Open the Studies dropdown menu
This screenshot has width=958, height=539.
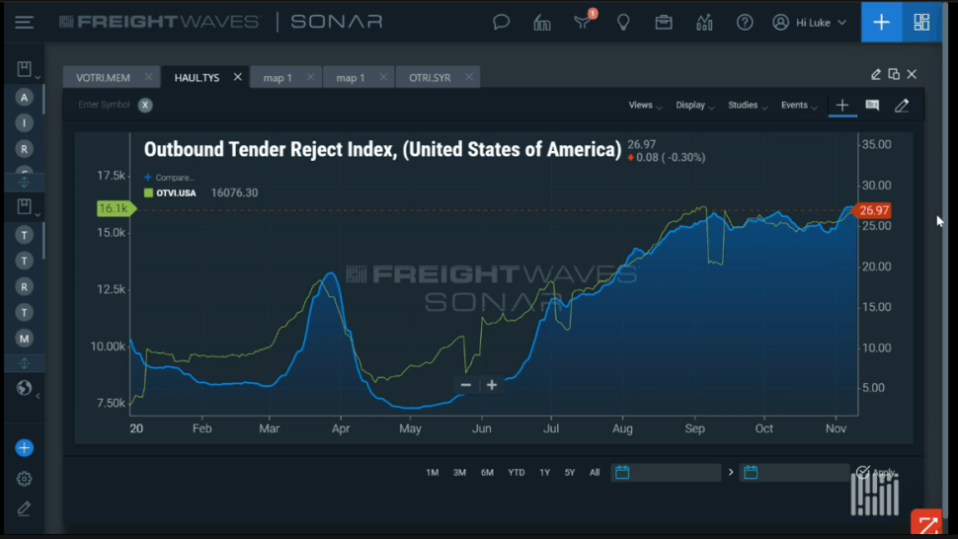pos(748,105)
